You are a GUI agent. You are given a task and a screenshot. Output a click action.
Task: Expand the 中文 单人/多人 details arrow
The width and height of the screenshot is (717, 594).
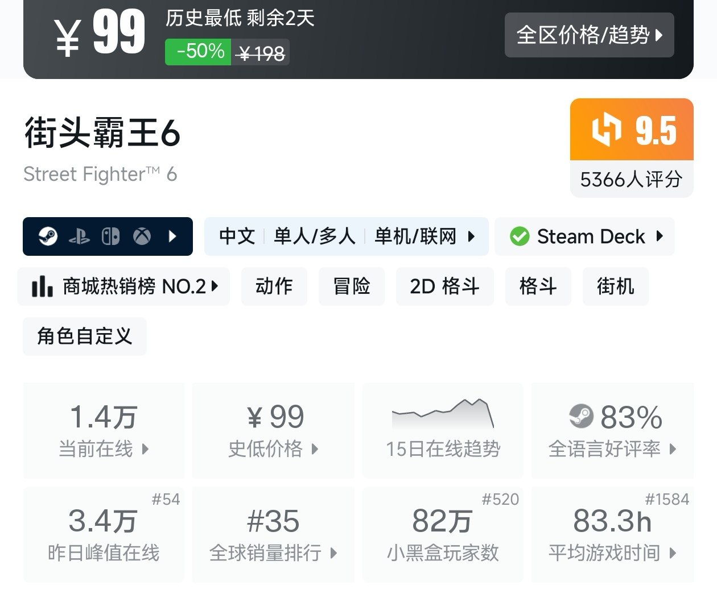(x=471, y=236)
